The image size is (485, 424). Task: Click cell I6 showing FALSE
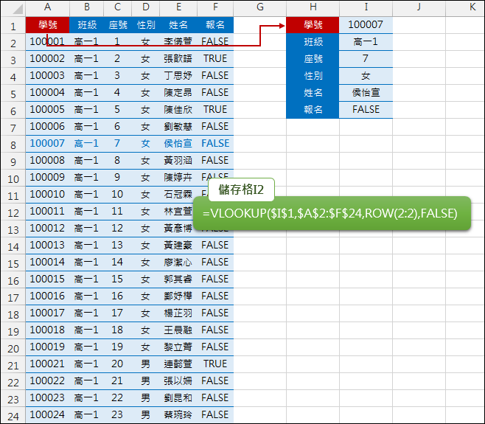click(x=366, y=110)
